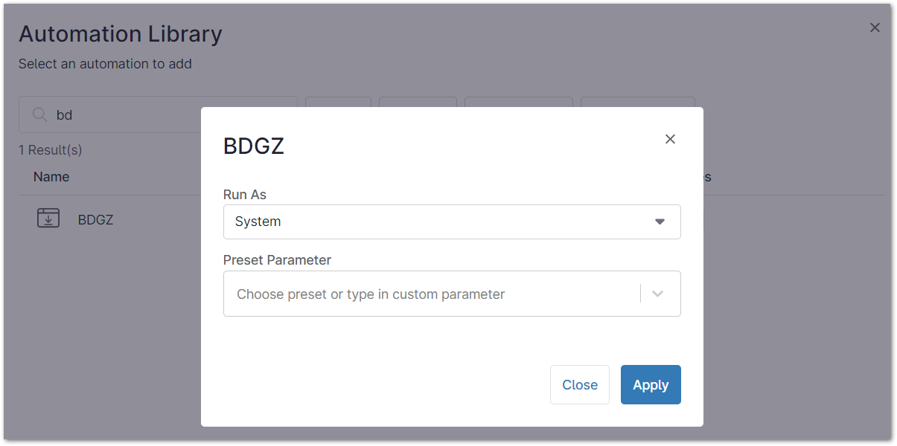Click the X icon on the BDGZ dialog
The width and height of the screenshot is (897, 446).
(x=669, y=139)
